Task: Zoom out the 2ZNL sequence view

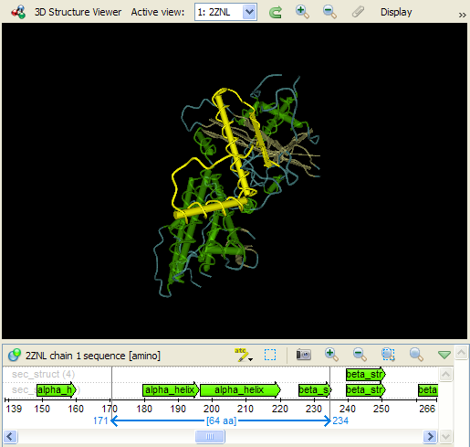Action: click(x=360, y=355)
